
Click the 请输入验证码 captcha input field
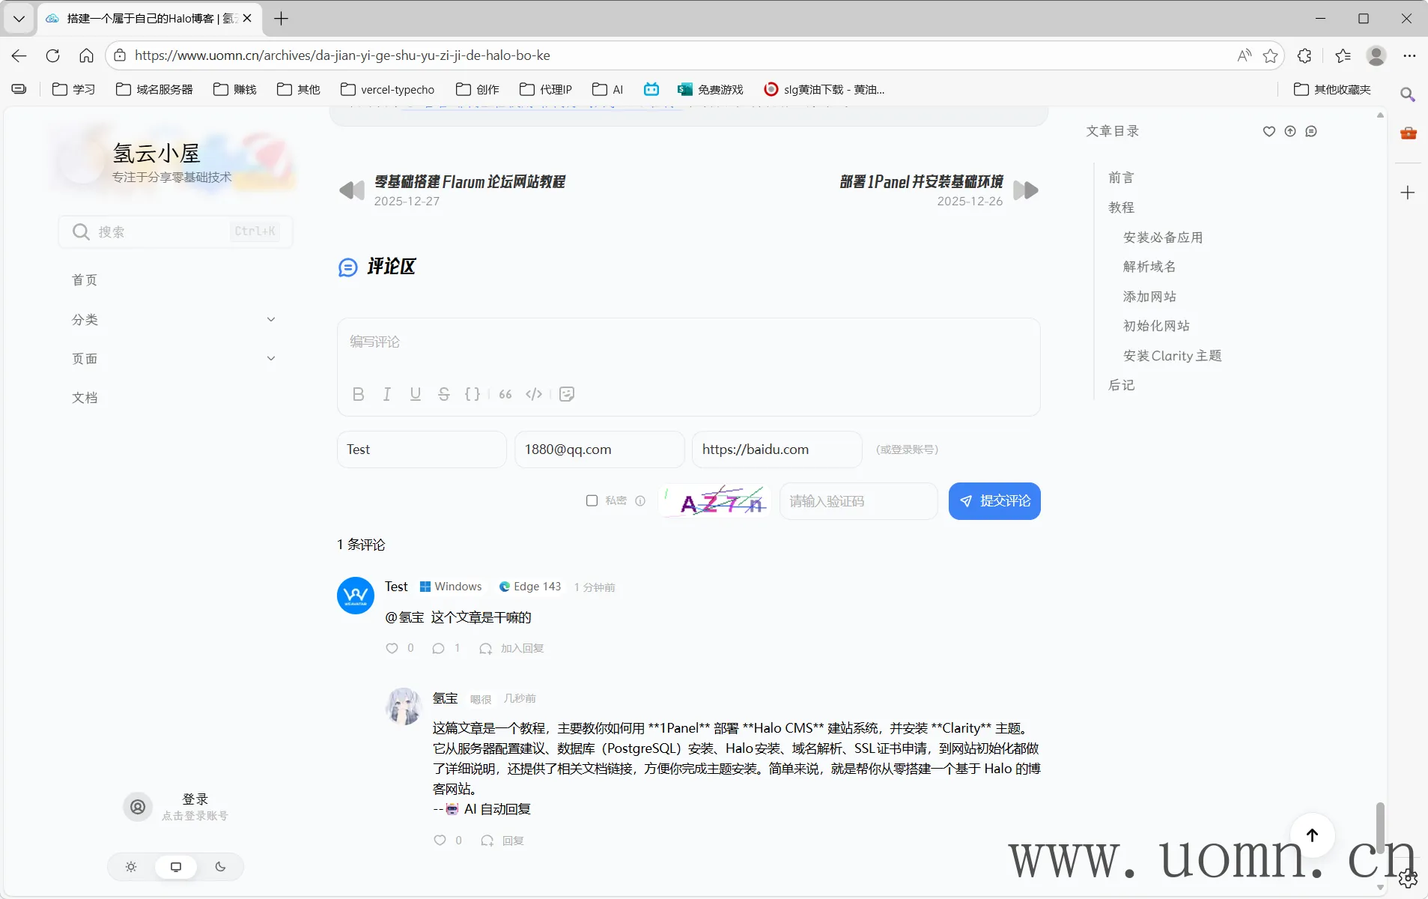[x=857, y=501]
